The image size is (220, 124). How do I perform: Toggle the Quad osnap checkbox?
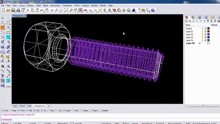pos(64,111)
